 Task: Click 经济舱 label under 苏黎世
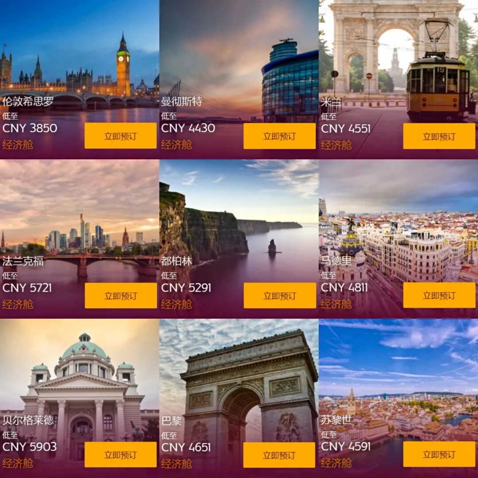tap(336, 463)
